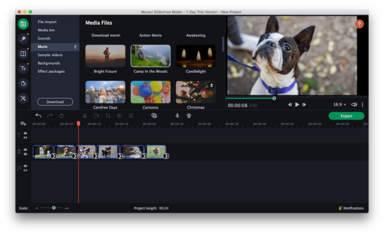Open the help question mark button

pos(359,24)
